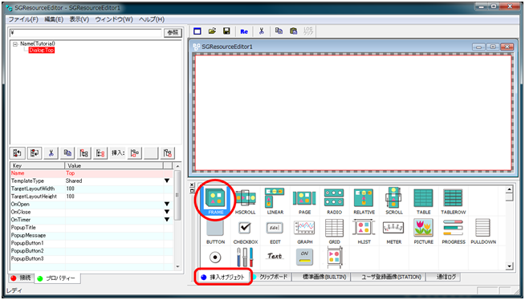The width and height of the screenshot is (525, 300).
Task: Select the radio-dot circle object icon
Action: click(x=215, y=257)
